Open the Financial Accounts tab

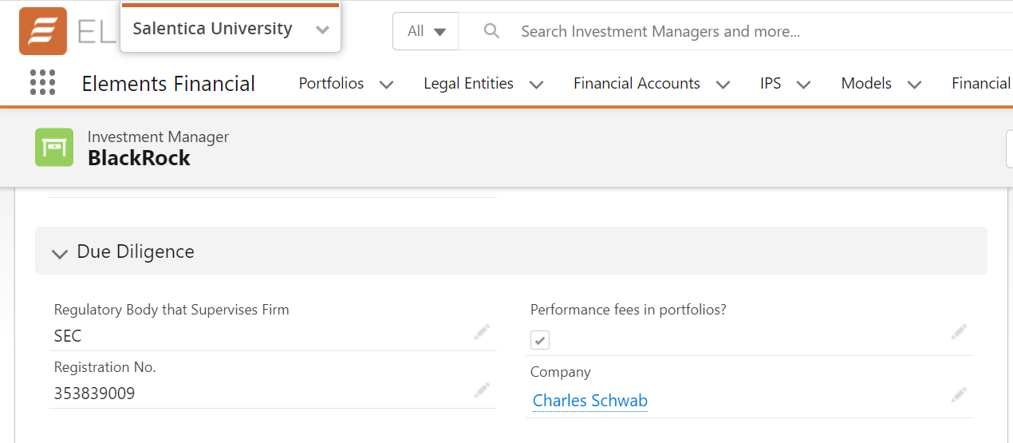tap(637, 84)
